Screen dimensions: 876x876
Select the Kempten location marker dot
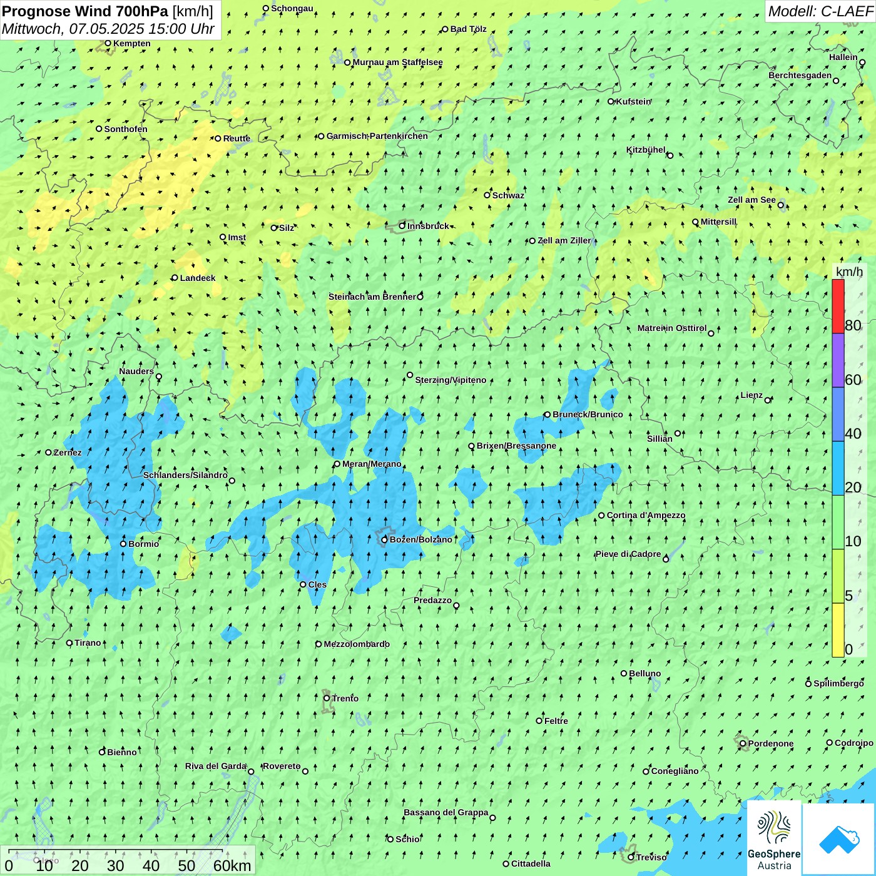(108, 43)
